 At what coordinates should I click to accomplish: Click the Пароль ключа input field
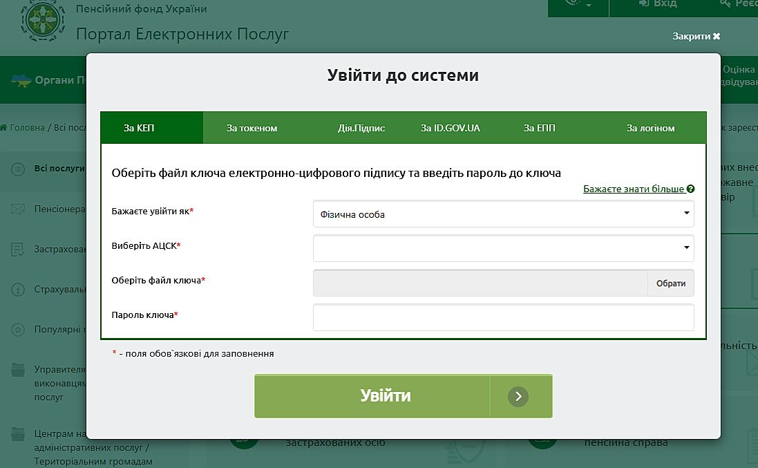click(503, 318)
